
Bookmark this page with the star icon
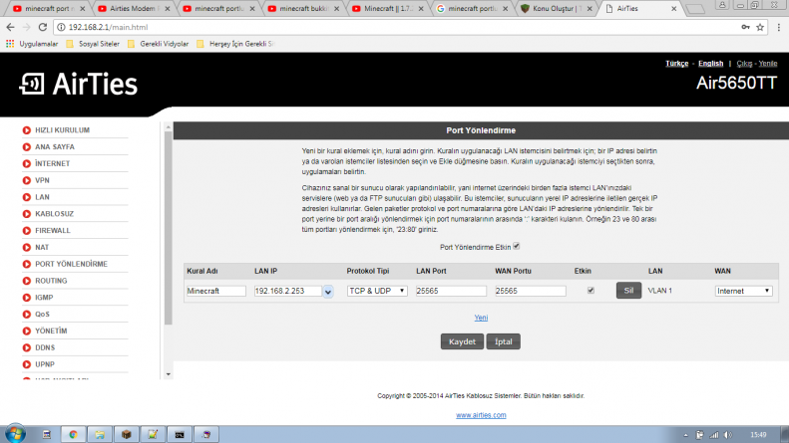(x=760, y=27)
